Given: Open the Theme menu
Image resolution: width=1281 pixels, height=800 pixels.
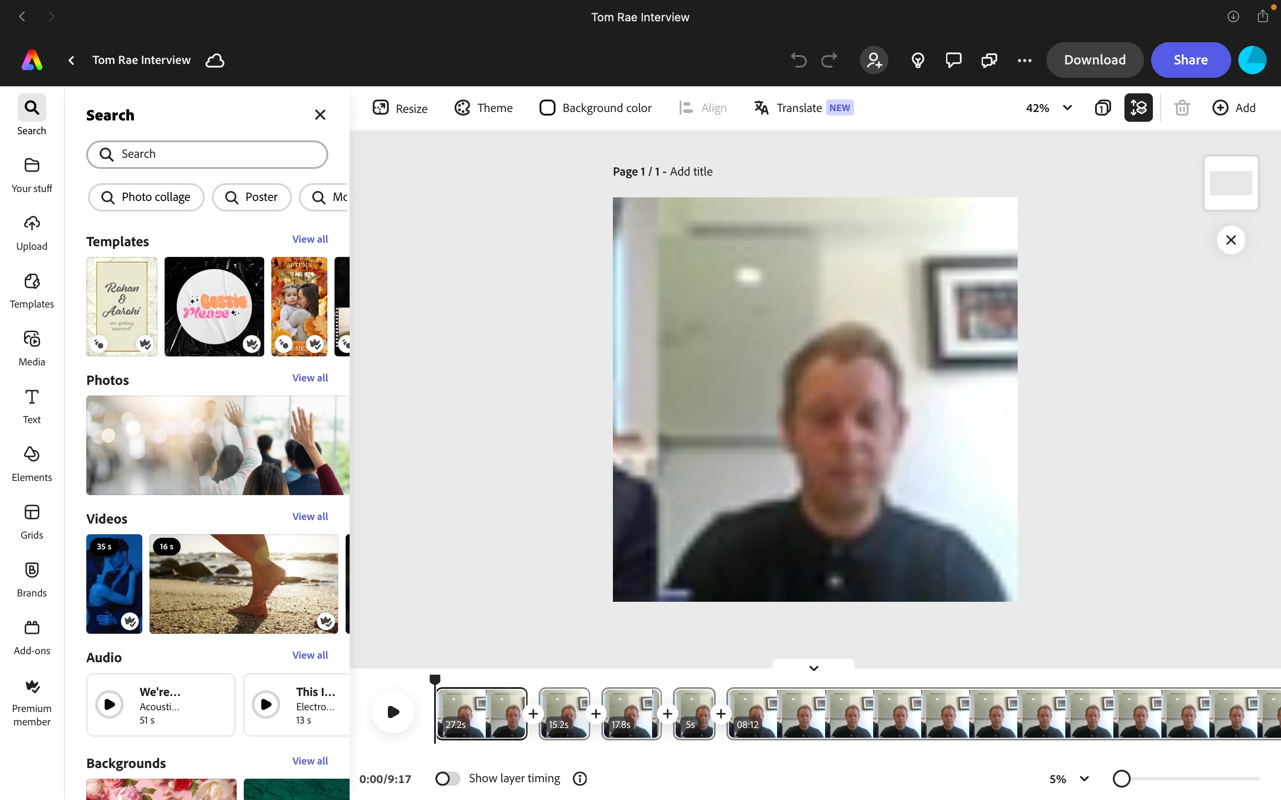Looking at the screenshot, I should point(483,108).
